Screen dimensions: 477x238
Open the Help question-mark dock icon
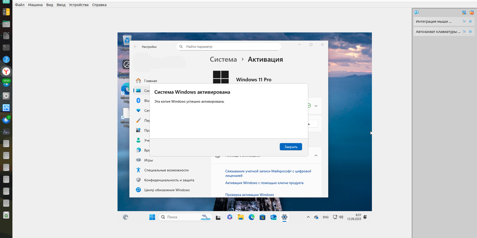pos(6,59)
